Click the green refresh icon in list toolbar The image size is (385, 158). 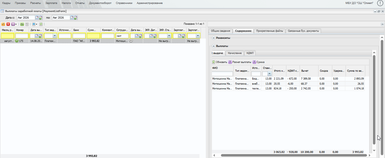pos(41,24)
